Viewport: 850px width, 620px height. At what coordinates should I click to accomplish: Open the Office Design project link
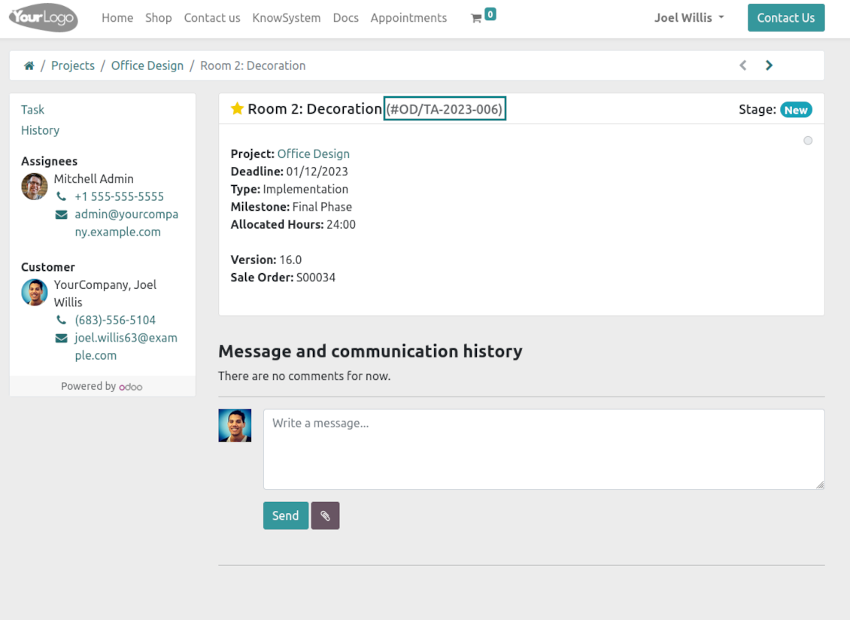click(314, 154)
